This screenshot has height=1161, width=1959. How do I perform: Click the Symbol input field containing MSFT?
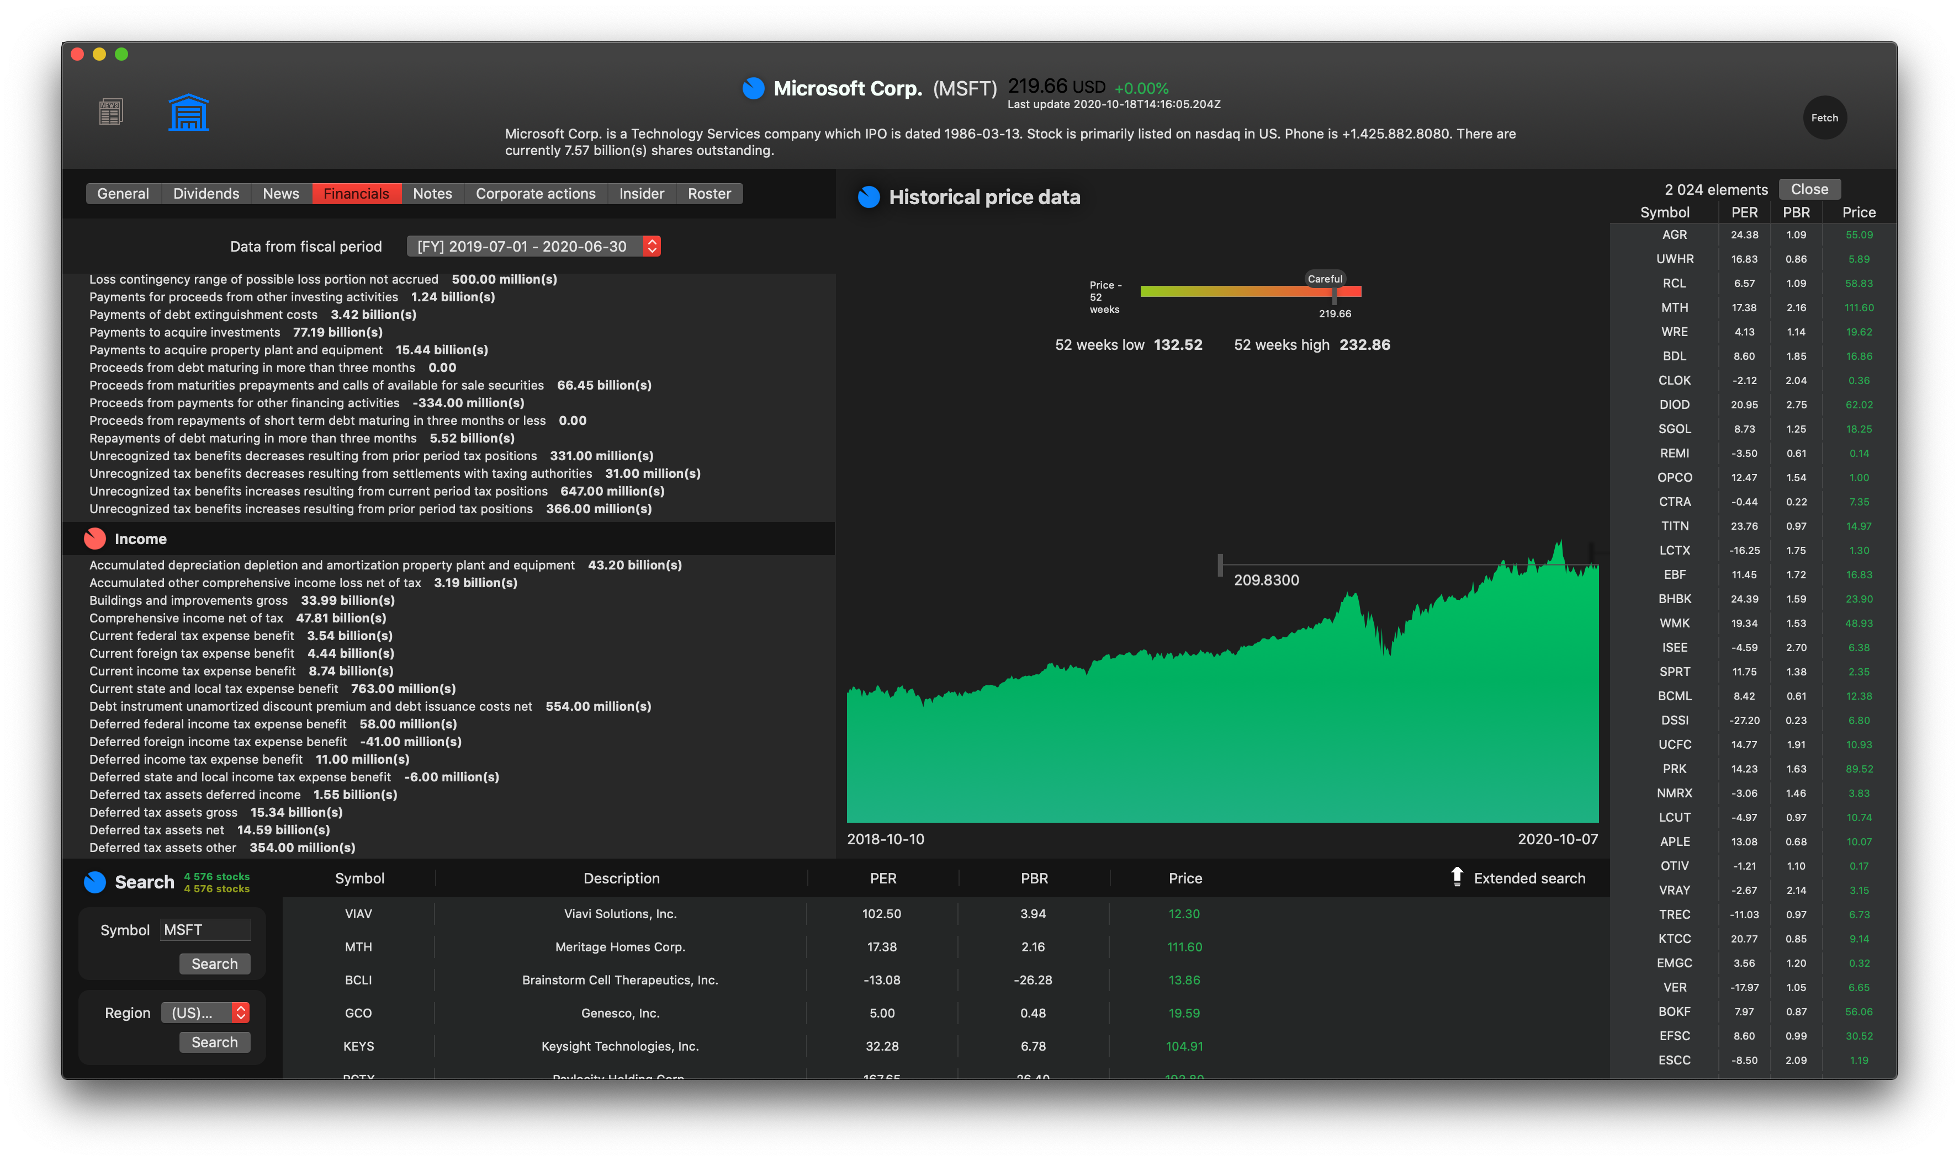pos(205,929)
